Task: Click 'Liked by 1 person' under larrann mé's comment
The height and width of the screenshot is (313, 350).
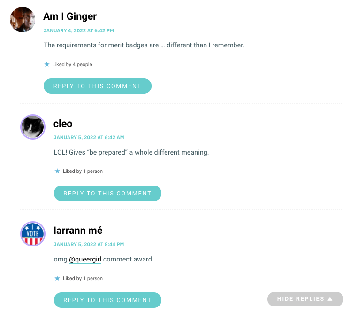Action: [83, 278]
